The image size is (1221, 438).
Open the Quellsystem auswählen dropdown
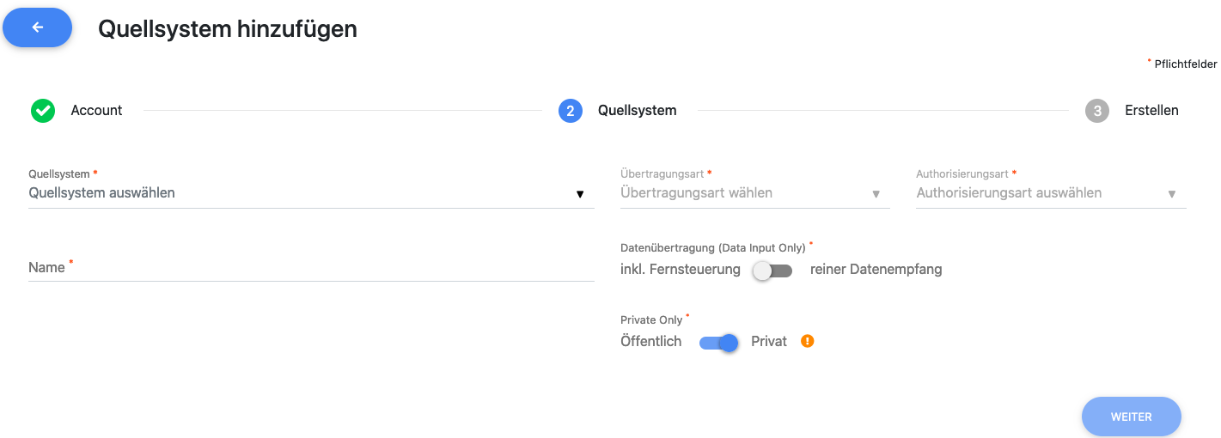(x=301, y=193)
